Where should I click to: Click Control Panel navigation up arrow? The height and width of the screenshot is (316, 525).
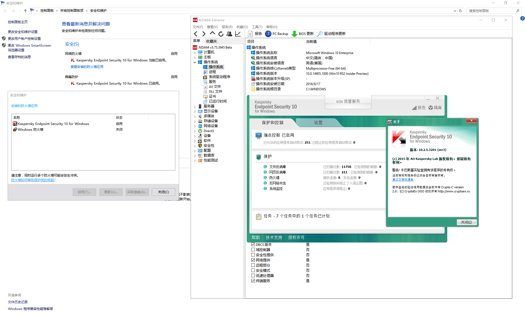click(25, 11)
